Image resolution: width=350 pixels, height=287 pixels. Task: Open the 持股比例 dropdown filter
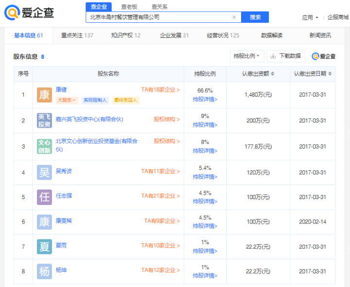(x=247, y=56)
